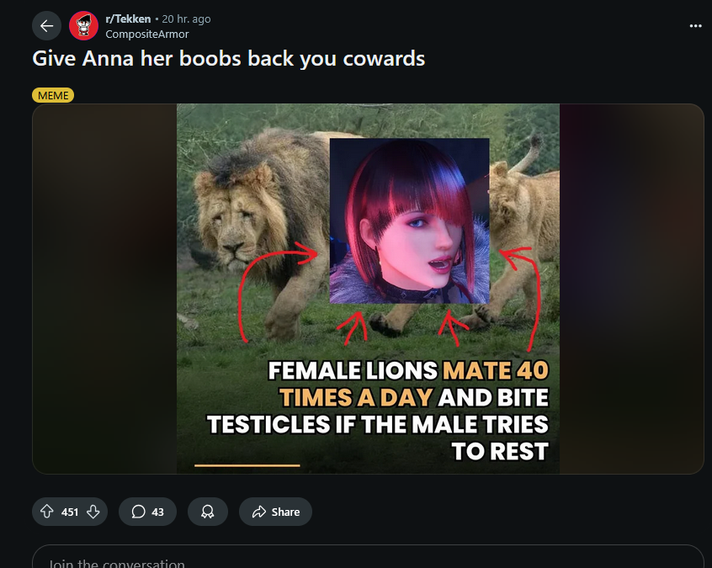Go back using the arrow button
Image resolution: width=712 pixels, height=568 pixels.
click(x=46, y=26)
